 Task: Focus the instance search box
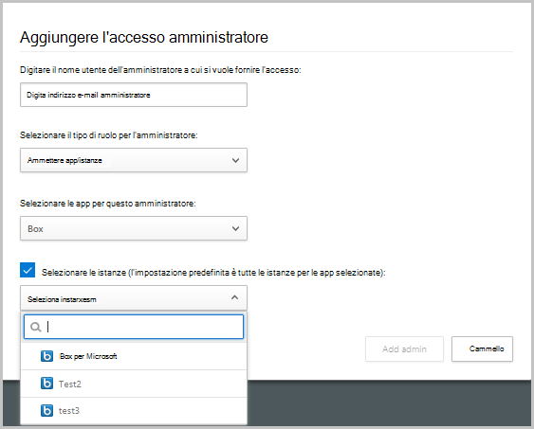pyautogui.click(x=134, y=327)
